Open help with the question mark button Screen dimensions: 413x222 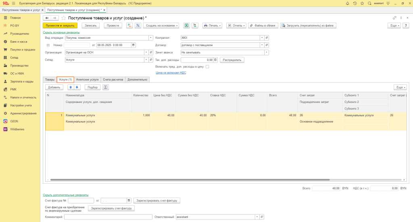point(406,25)
